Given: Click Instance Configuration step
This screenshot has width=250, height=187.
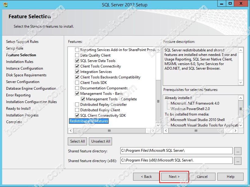Looking at the screenshot, I should coord(24,68).
